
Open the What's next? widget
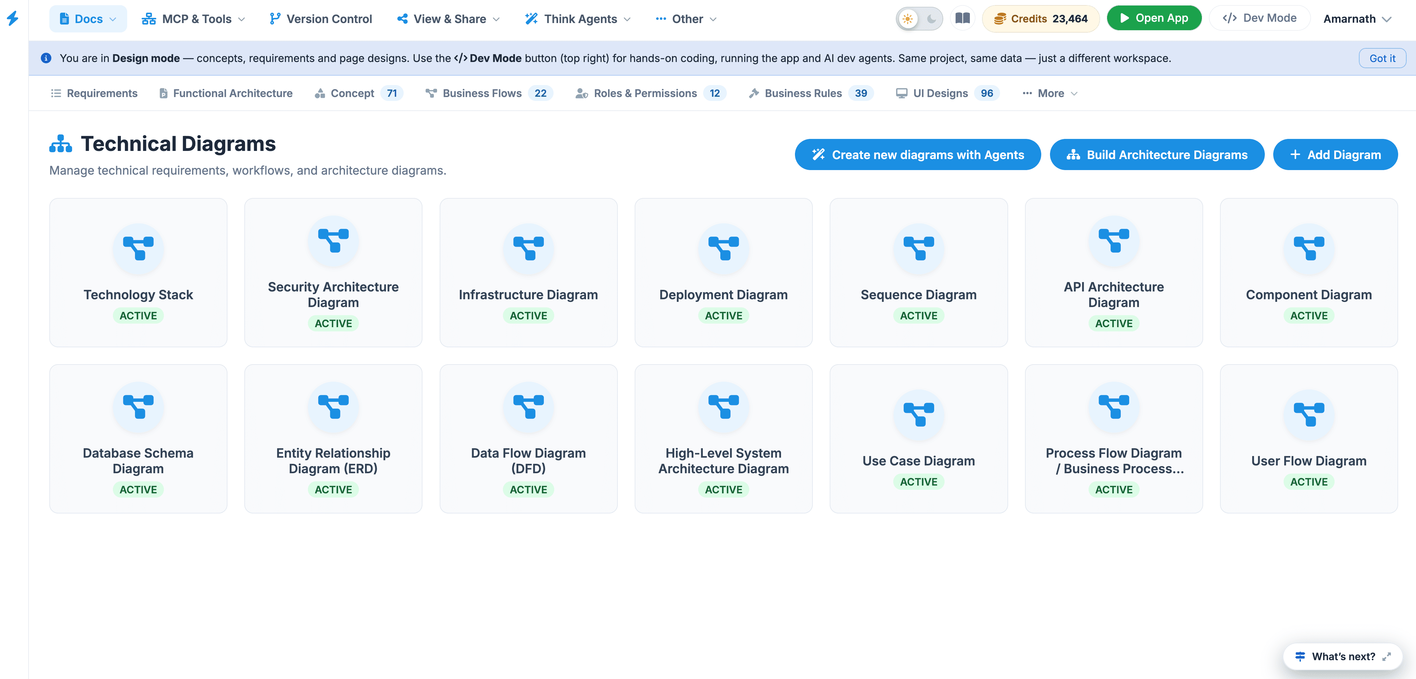(x=1342, y=657)
